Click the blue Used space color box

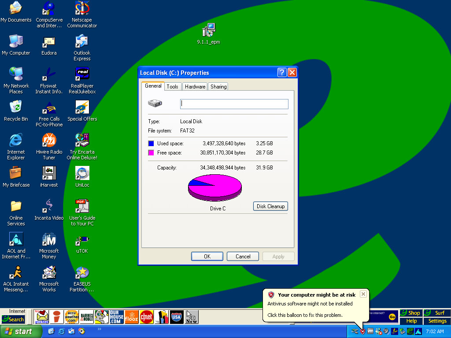click(x=151, y=143)
